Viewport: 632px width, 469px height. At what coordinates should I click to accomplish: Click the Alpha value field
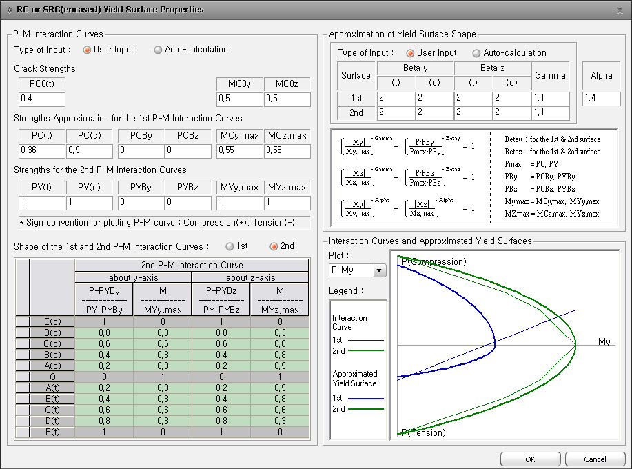[601, 99]
